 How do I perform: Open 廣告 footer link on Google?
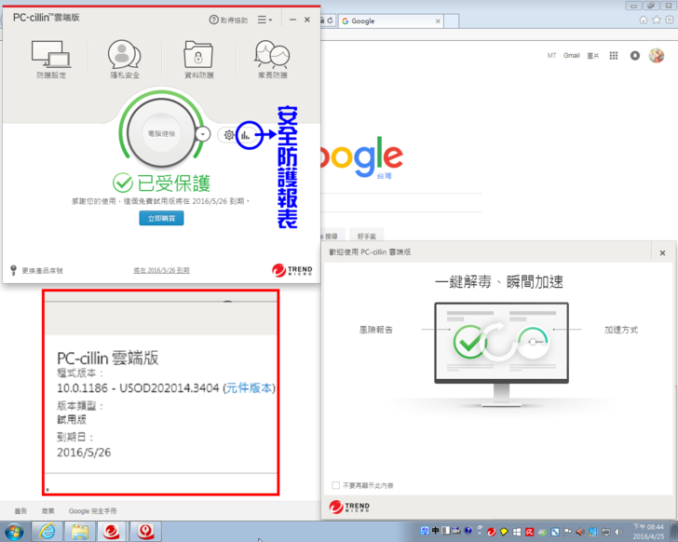(20, 511)
